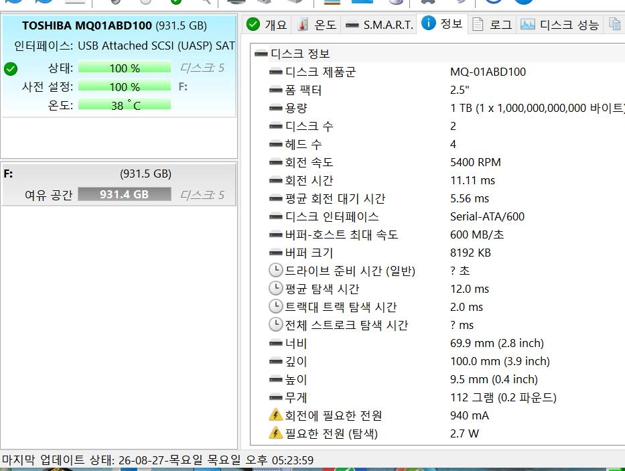Click the disk icon beside 디스크 수
The width and height of the screenshot is (625, 471).
275,127
